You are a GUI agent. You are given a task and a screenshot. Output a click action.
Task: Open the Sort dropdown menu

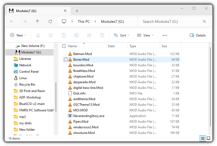coord(122,35)
